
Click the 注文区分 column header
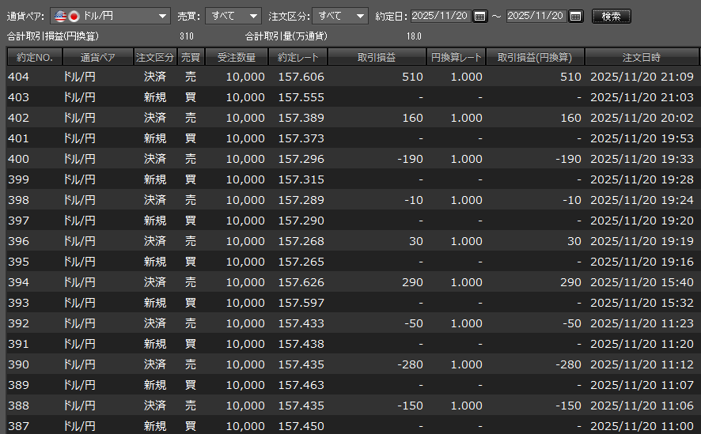click(155, 57)
